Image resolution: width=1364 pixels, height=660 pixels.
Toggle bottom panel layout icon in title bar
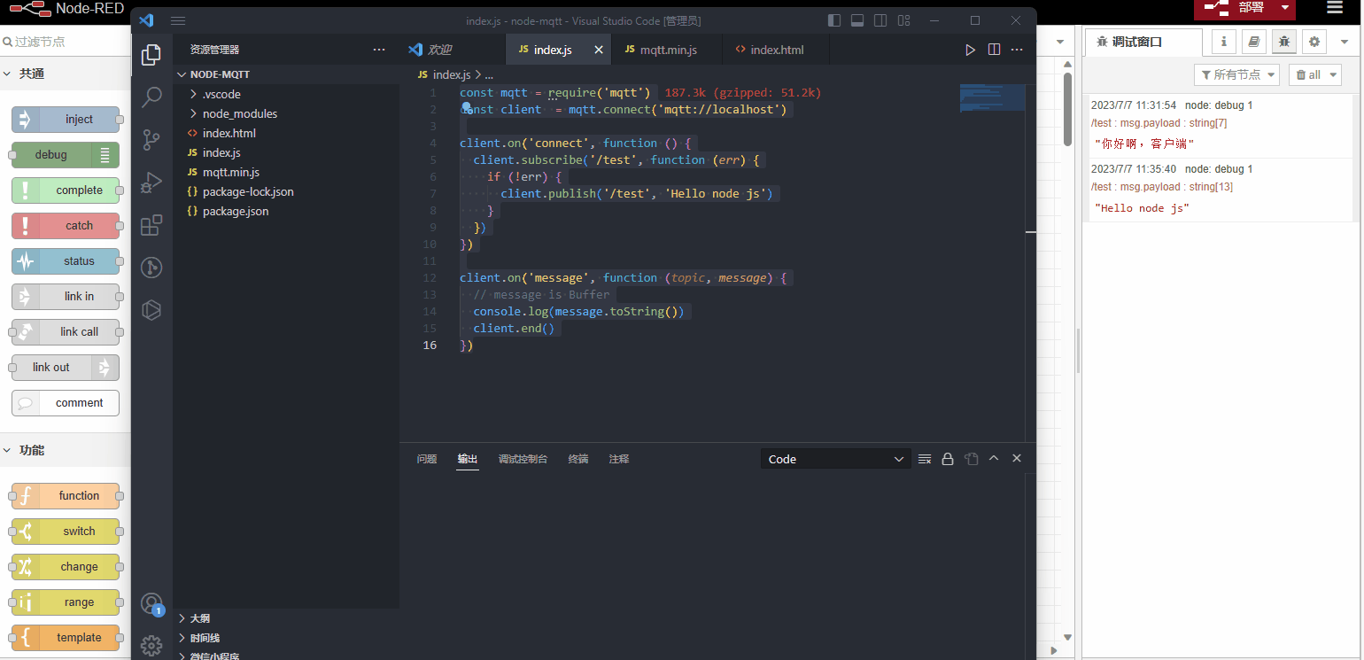(857, 20)
